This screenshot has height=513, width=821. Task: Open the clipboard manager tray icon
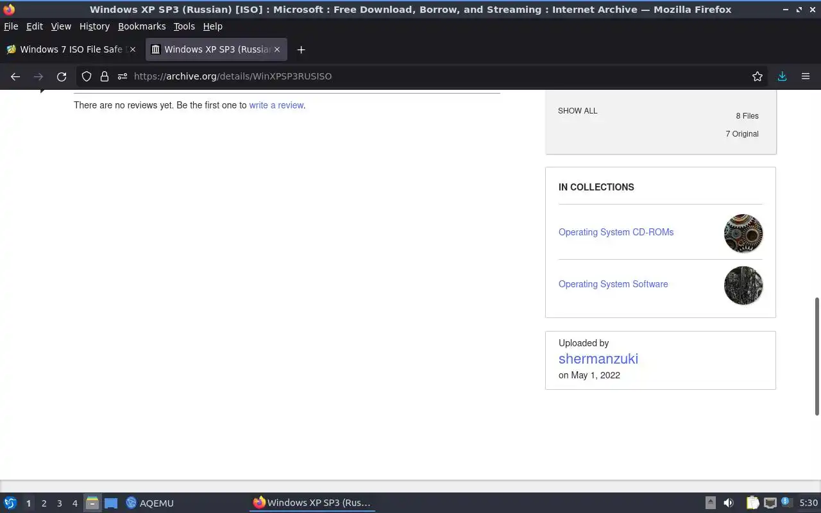pyautogui.click(x=752, y=503)
